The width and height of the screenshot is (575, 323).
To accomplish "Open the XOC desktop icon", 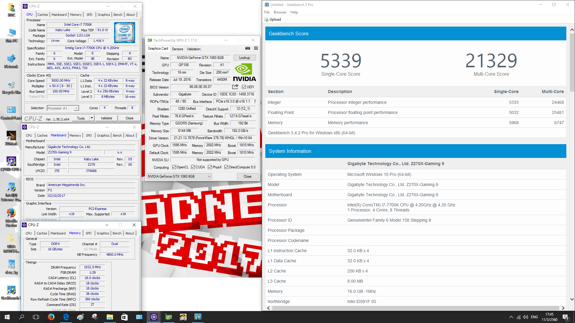I will tap(11, 10).
